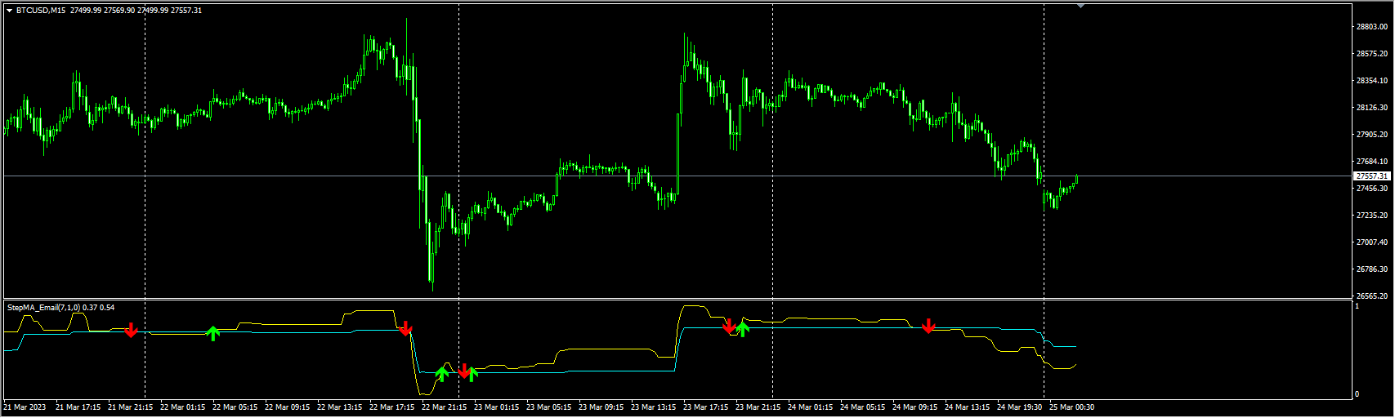Click the 23 Mar 01:15 time axis label
This screenshot has width=1395, height=418.
(x=496, y=407)
